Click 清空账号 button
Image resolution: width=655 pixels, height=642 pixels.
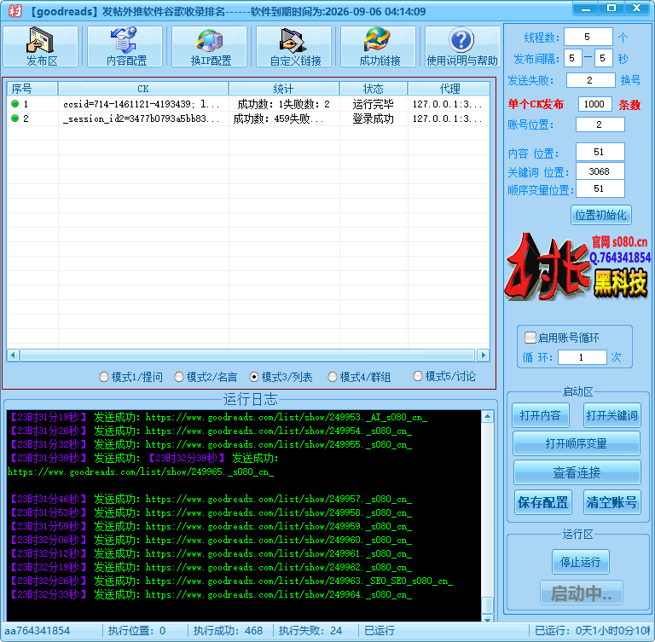pos(612,502)
